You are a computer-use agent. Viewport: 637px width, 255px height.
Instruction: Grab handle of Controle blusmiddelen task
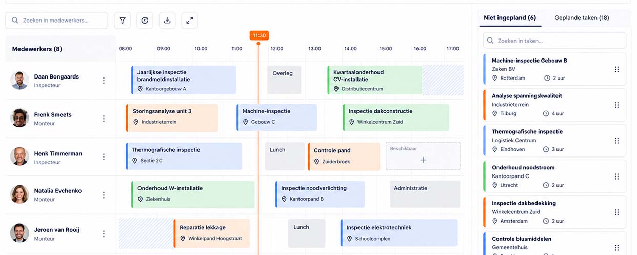[617, 248]
